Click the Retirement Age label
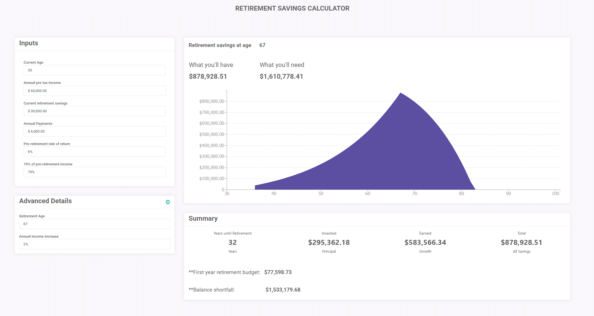 tap(32, 216)
